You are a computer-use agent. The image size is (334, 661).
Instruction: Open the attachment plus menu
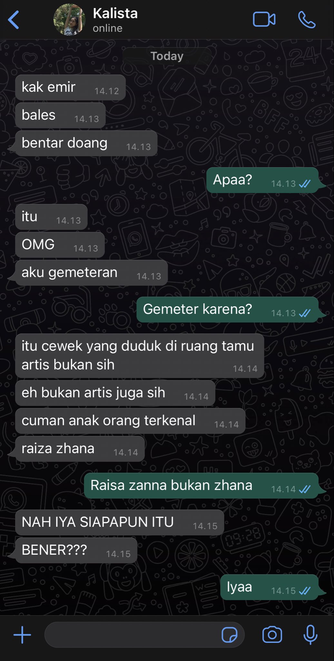tap(22, 635)
